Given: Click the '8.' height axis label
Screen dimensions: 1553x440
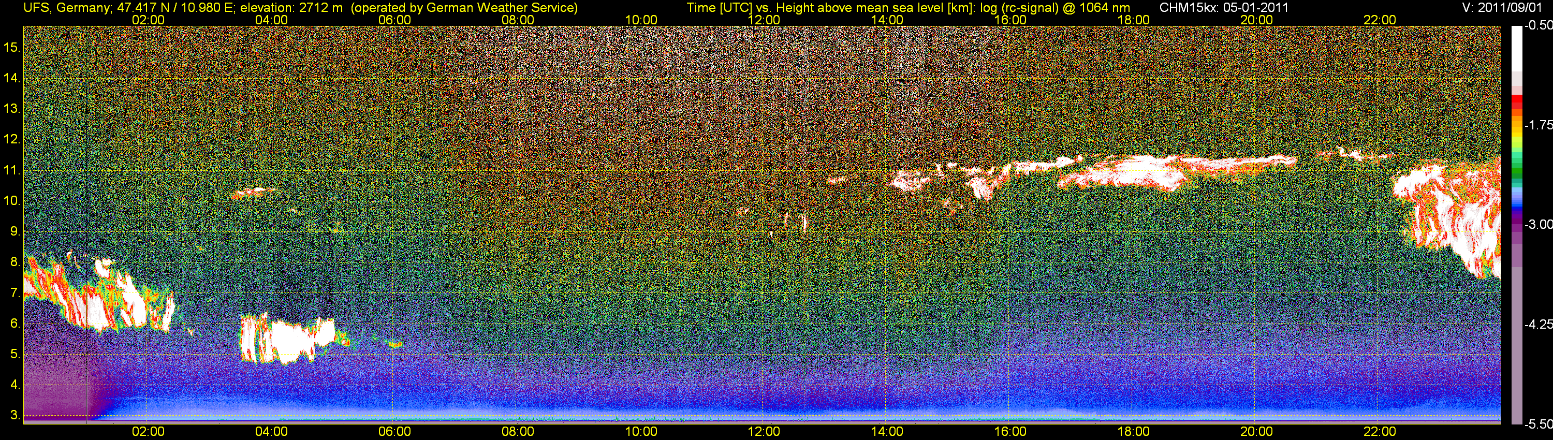Looking at the screenshot, I should (16, 262).
